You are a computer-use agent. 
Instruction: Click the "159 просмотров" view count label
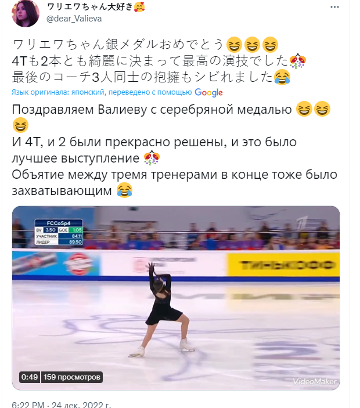click(x=72, y=377)
